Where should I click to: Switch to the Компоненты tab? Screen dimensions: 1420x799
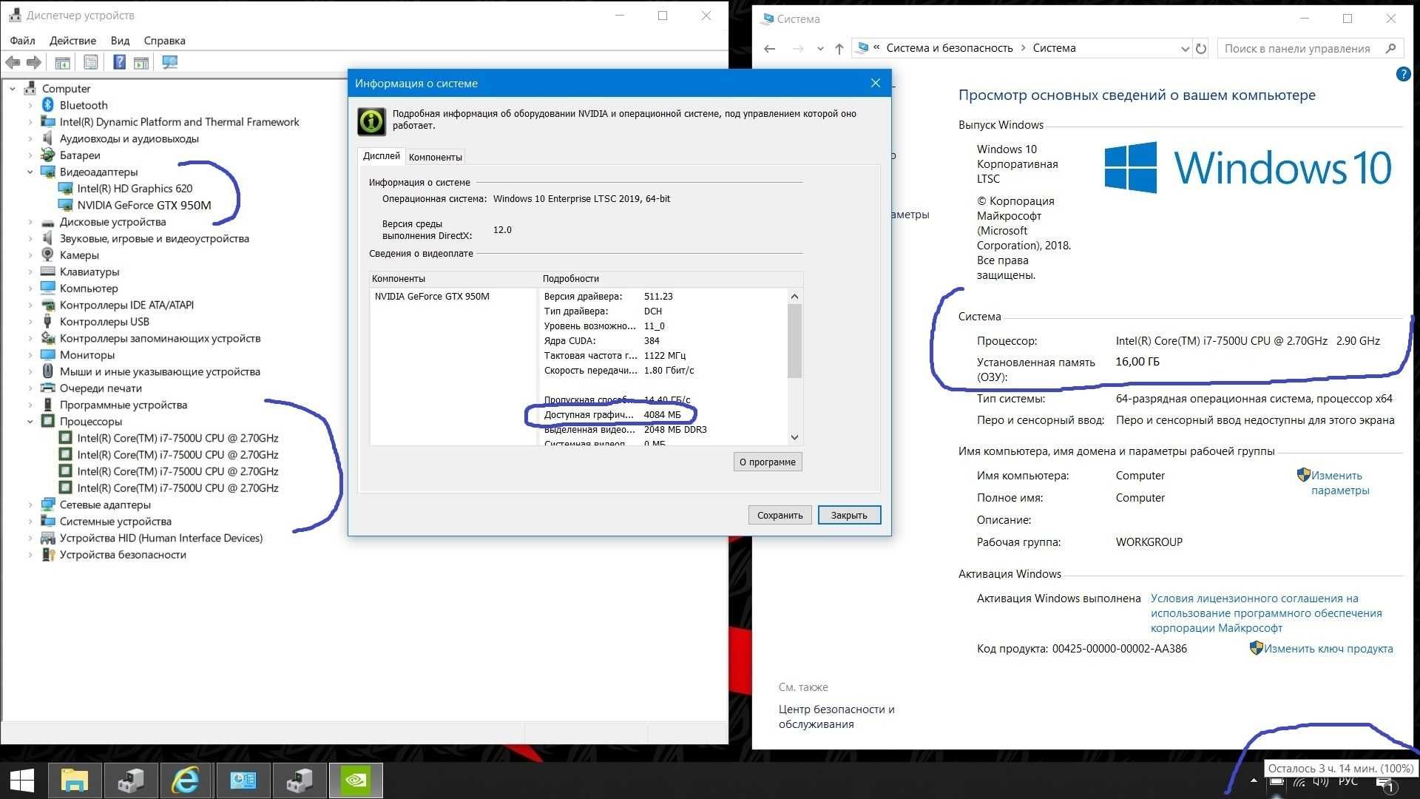(435, 157)
